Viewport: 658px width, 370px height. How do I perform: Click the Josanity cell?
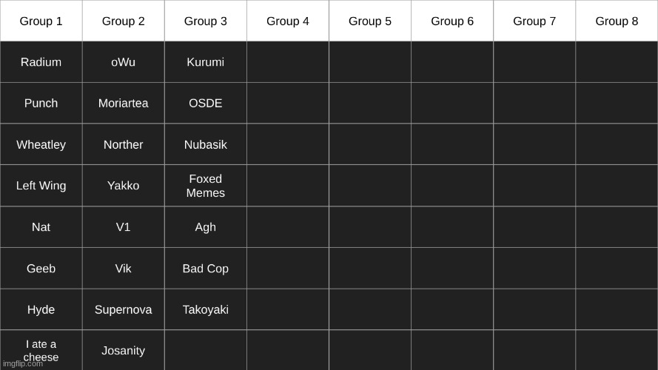pos(123,351)
